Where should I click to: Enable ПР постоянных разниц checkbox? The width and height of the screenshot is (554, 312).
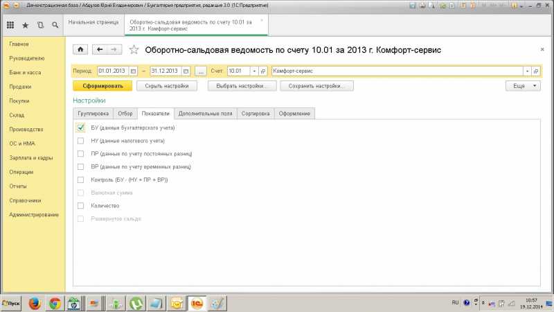pyautogui.click(x=80, y=153)
